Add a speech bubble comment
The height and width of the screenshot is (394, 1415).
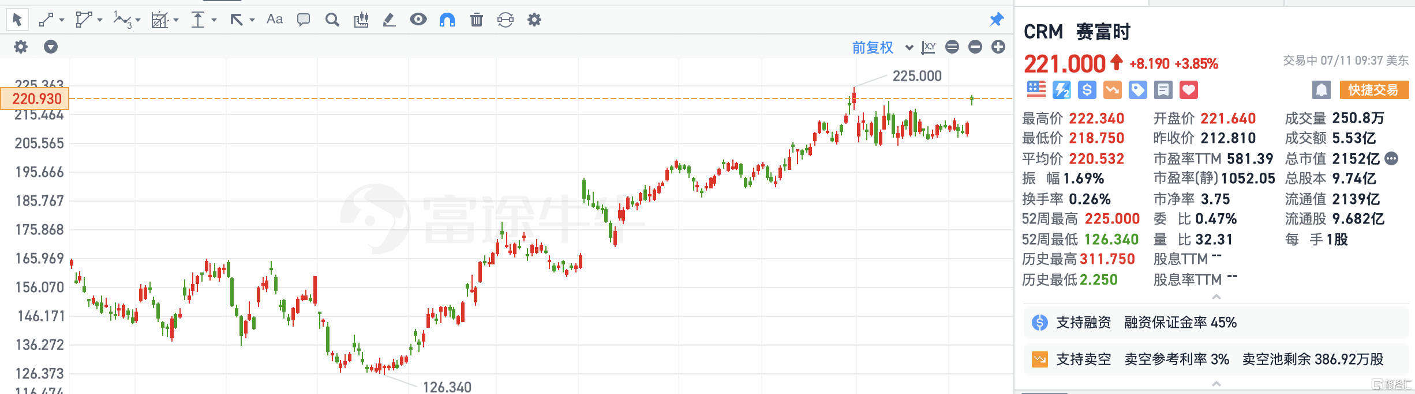304,20
